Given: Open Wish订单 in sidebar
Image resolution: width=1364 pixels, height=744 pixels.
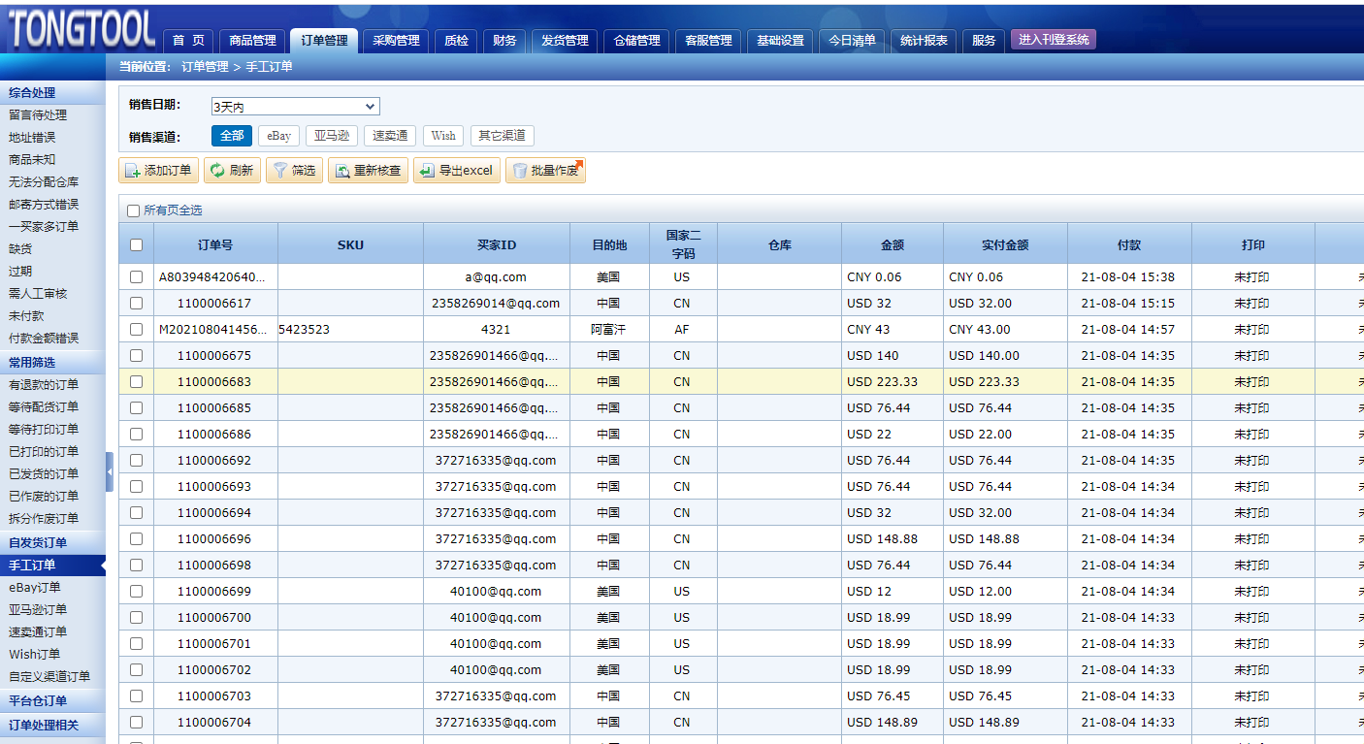Looking at the screenshot, I should click(x=35, y=655).
